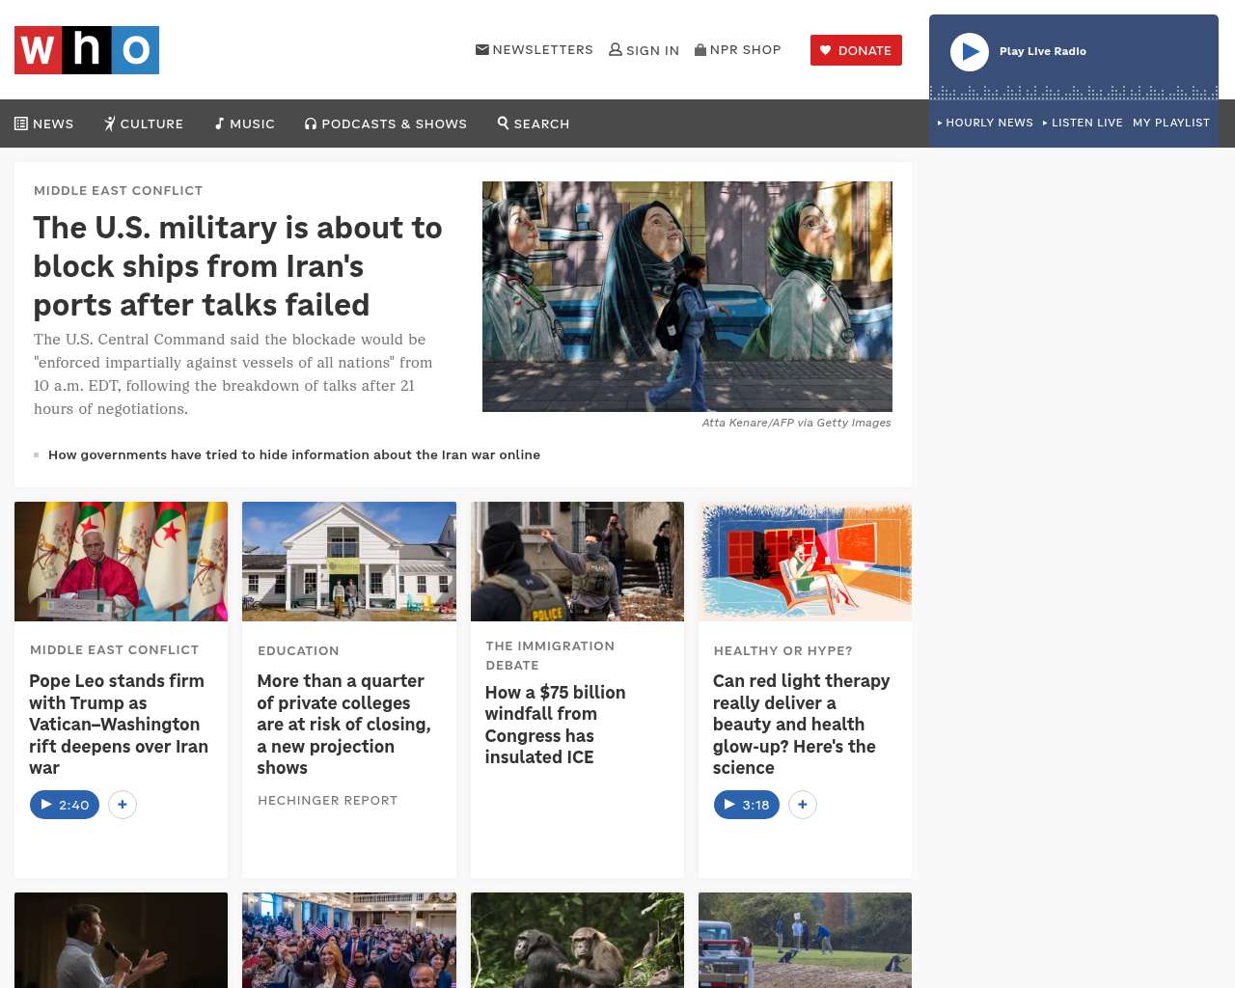Click the Play Live Radio label
The height and width of the screenshot is (988, 1235).
coord(1043,51)
